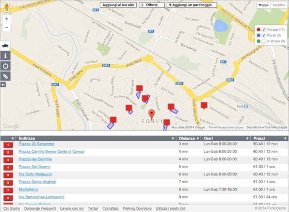
Task: Open Piazza Camillo Benso Conte di Cavour
Action: click(x=52, y=151)
